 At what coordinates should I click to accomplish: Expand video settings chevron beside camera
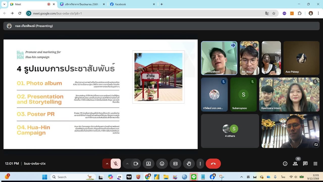tap(127, 164)
